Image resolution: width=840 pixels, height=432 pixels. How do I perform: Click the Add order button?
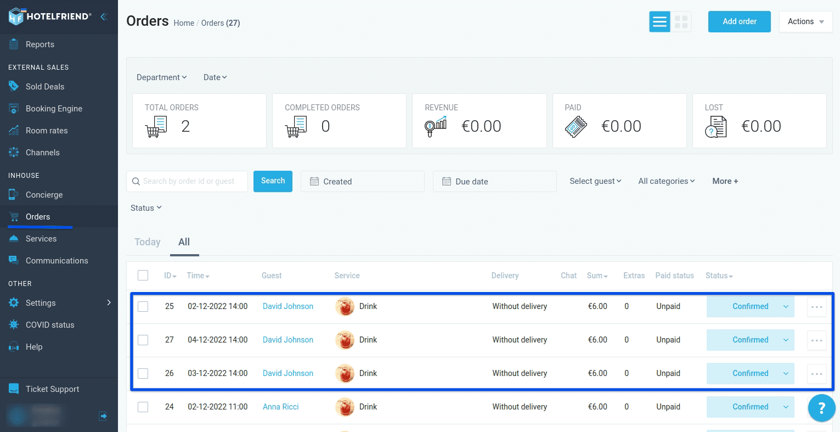pyautogui.click(x=739, y=21)
